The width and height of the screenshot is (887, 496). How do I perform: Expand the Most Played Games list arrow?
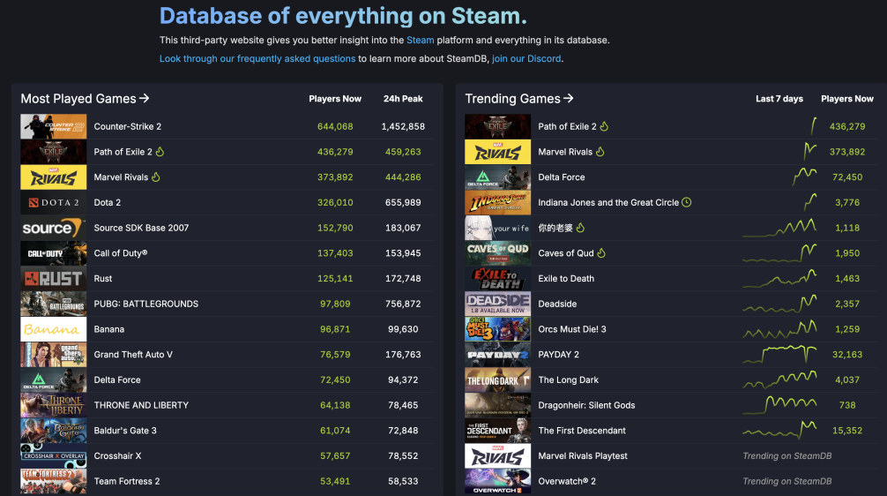coord(145,99)
